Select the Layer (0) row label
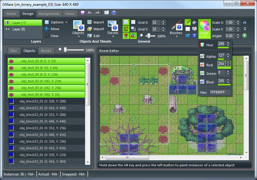Image resolution: width=257 pixels, height=180 pixels. 19,29
